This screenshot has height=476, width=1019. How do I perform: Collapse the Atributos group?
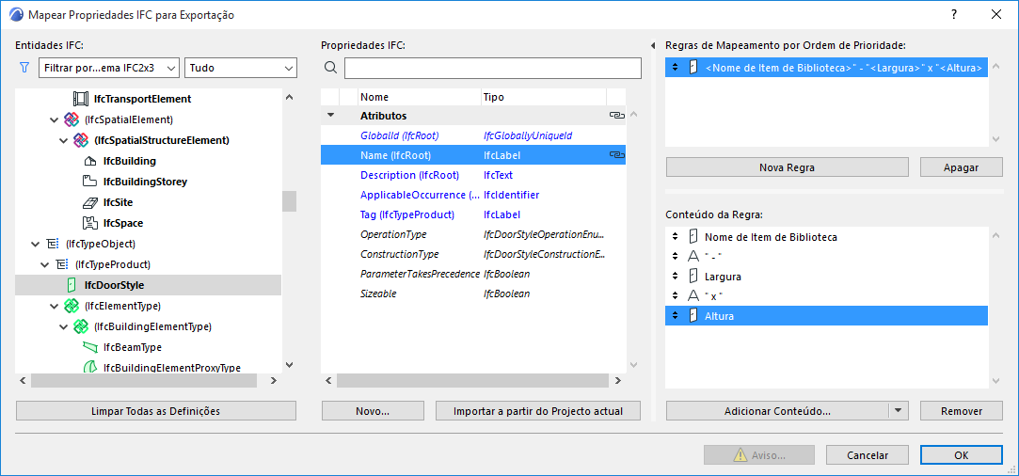point(330,116)
